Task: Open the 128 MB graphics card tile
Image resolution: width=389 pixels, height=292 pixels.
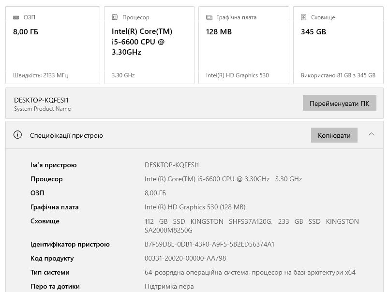Action: [x=243, y=45]
